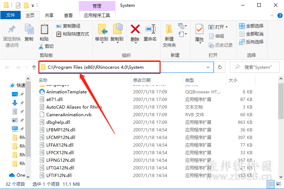
Task: Go forward with the forward arrow
Action: point(18,67)
